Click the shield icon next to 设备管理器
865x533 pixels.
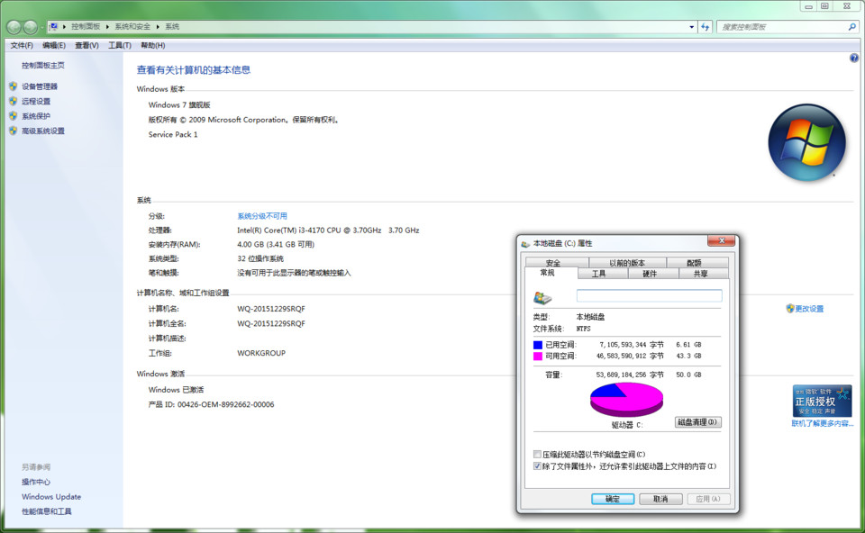click(x=13, y=86)
